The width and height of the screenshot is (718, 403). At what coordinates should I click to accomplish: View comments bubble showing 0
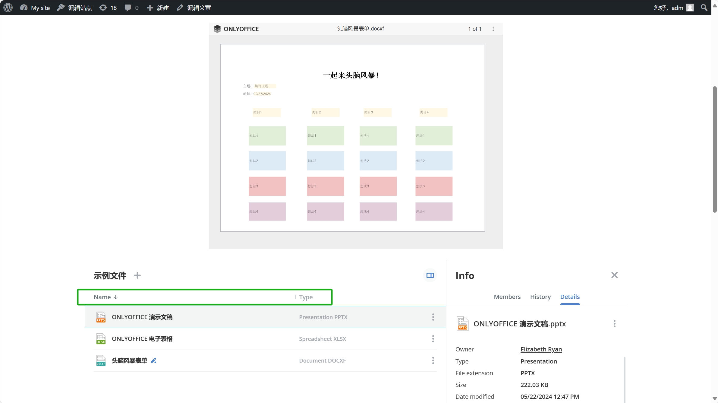coord(131,8)
